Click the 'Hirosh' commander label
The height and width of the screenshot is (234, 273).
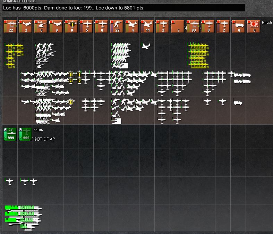click(267, 23)
